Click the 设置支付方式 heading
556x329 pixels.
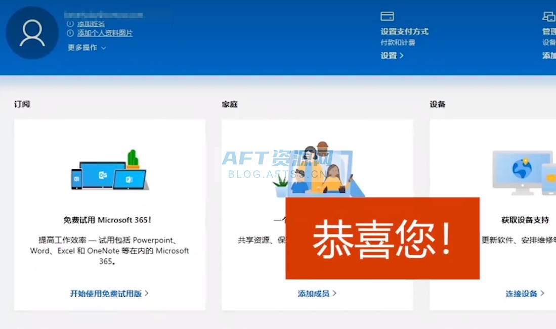coord(404,31)
